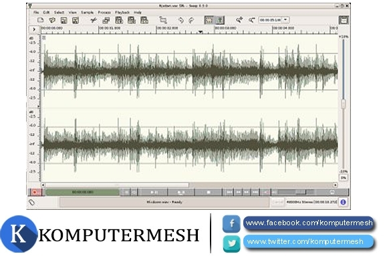Click the small icon at waveform top-left

point(43,37)
